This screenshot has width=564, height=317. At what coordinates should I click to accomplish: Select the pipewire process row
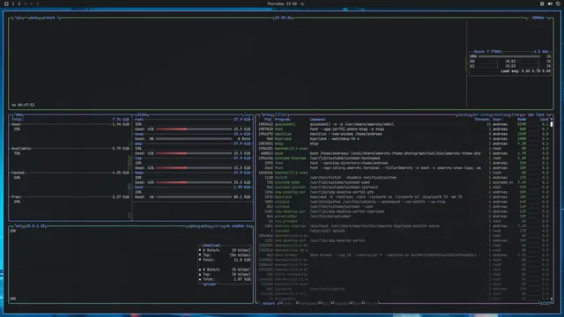(403, 289)
